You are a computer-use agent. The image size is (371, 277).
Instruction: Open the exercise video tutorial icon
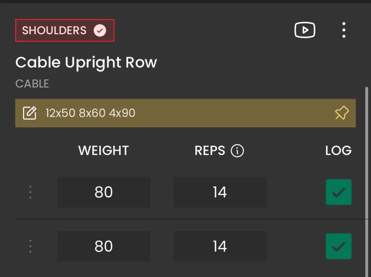click(305, 30)
